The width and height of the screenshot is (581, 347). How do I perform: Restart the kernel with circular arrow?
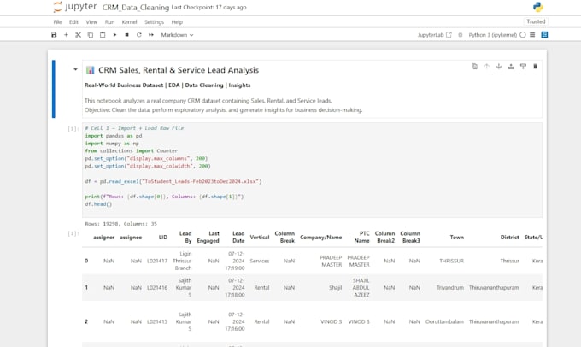139,35
